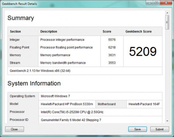Click the scrollbar up arrow

pos(167,13)
